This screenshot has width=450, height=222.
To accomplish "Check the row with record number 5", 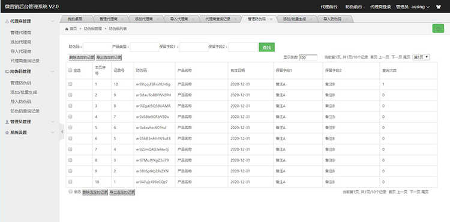I will pyautogui.click(x=70, y=138).
